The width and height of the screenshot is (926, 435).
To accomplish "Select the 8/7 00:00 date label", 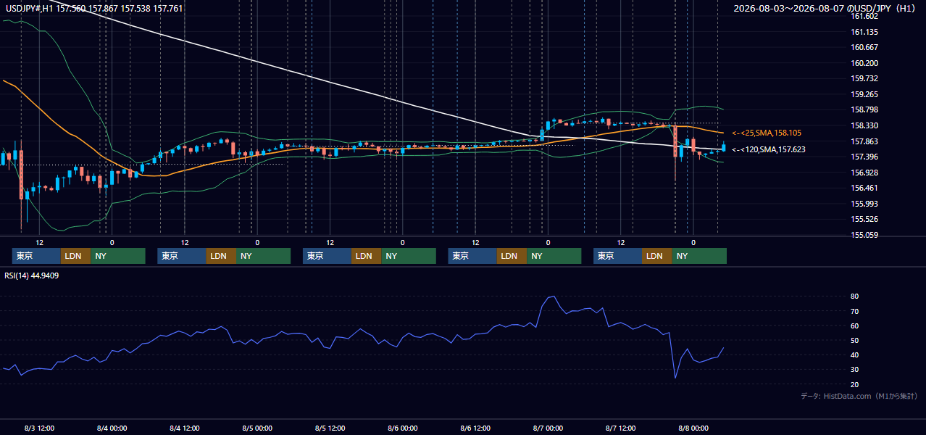I will click(x=548, y=428).
